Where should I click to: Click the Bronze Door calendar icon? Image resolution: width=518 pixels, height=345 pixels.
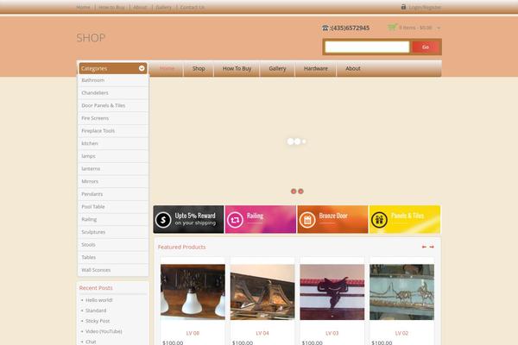tap(307, 220)
